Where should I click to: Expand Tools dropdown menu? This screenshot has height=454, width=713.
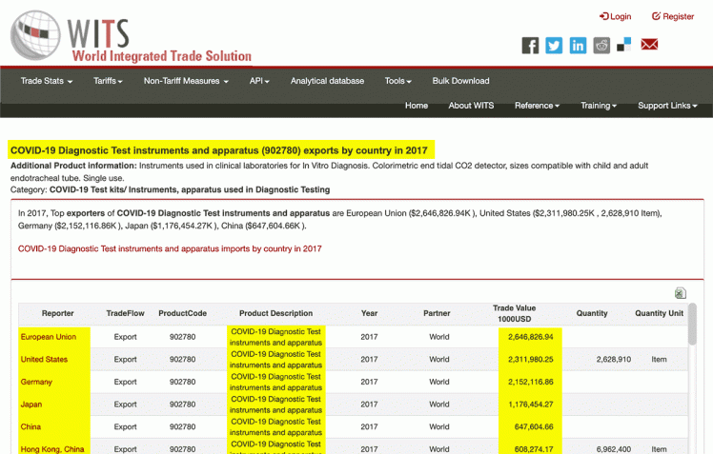[x=397, y=81]
